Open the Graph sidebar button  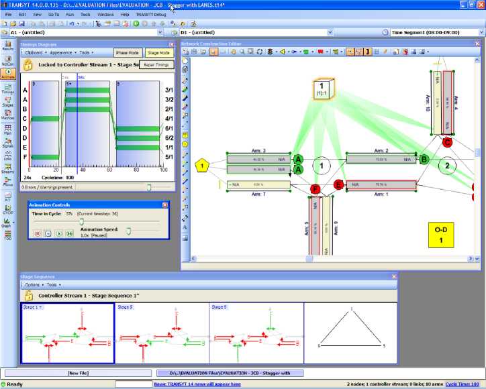tap(6, 223)
